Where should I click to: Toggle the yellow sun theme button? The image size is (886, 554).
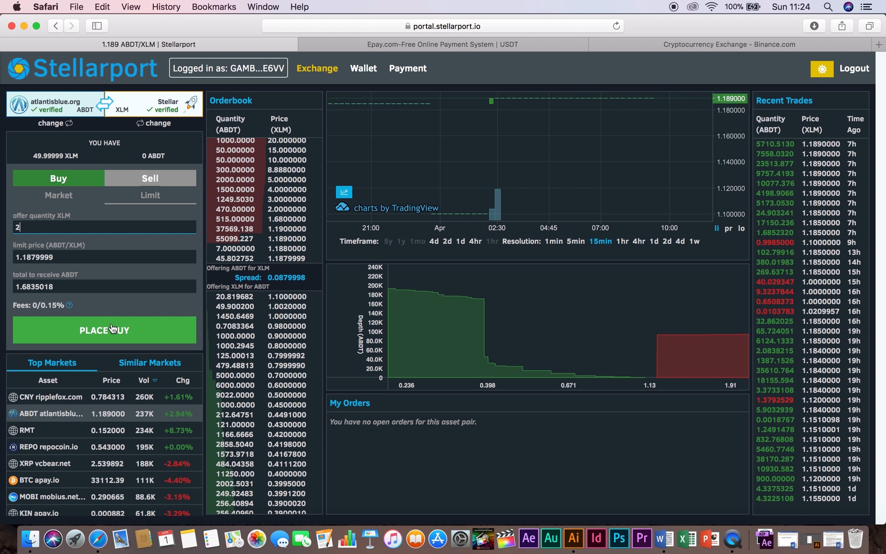tap(822, 69)
